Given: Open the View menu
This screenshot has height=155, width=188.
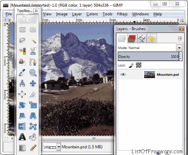Looking at the screenshot, I should coord(47,14).
